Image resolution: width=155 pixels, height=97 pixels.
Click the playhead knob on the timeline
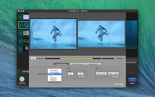click(102, 59)
